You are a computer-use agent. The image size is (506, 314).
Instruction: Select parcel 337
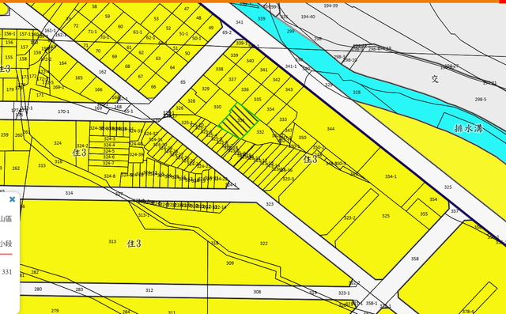pos(232,79)
